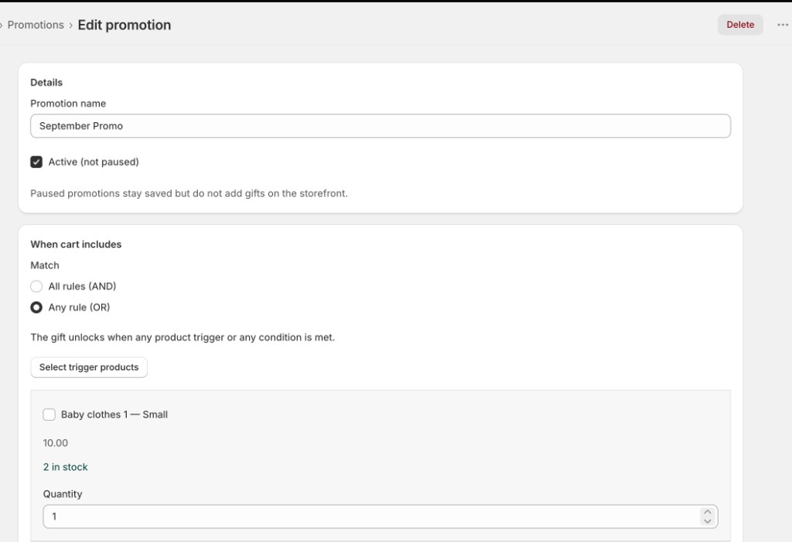Click the breadcrumb chevron after Promotions

(70, 26)
